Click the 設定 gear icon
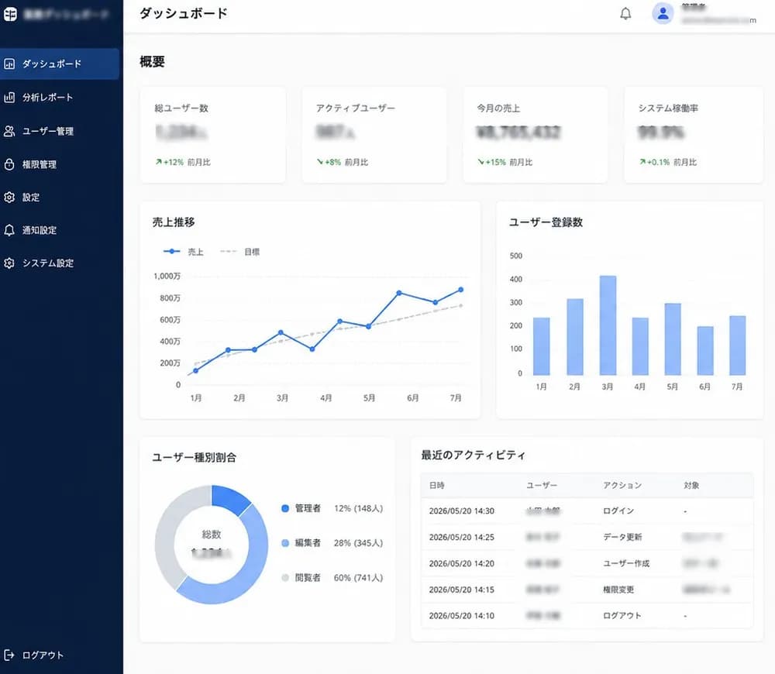Image resolution: width=775 pixels, height=674 pixels. tap(9, 197)
